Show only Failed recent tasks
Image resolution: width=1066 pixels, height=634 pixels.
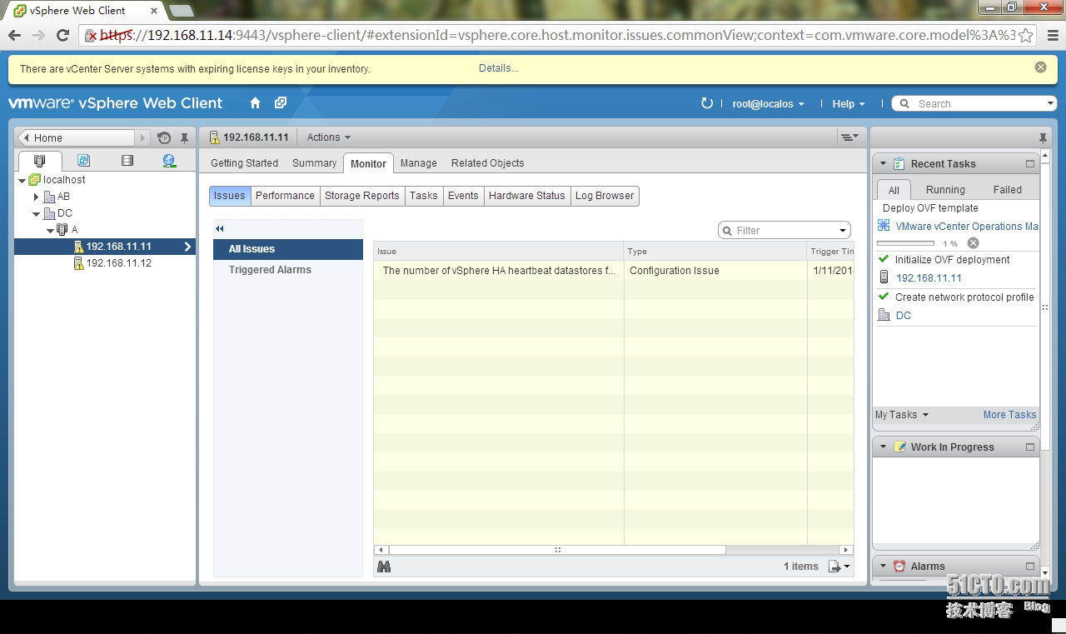coord(1007,190)
